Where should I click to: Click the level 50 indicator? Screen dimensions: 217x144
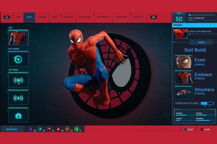point(179,19)
